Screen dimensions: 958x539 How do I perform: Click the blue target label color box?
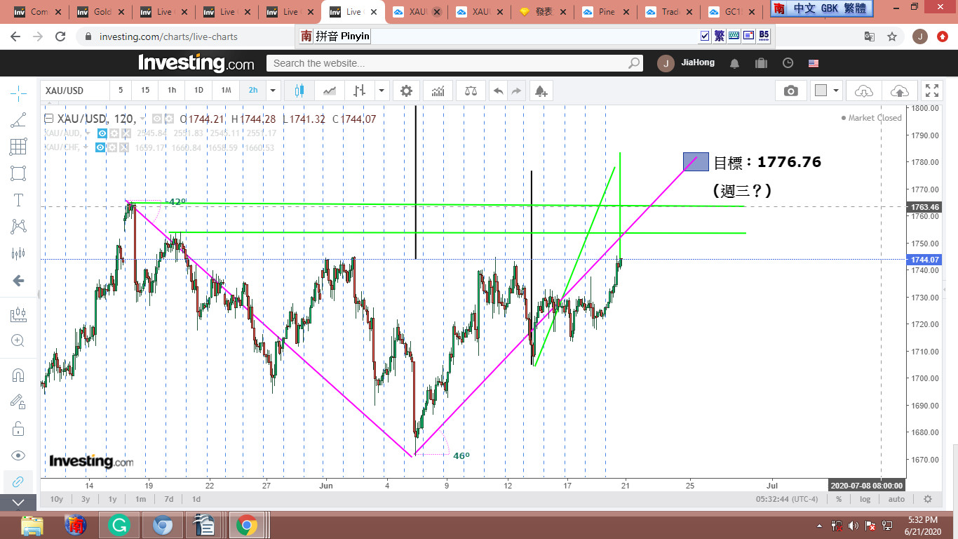coord(694,162)
